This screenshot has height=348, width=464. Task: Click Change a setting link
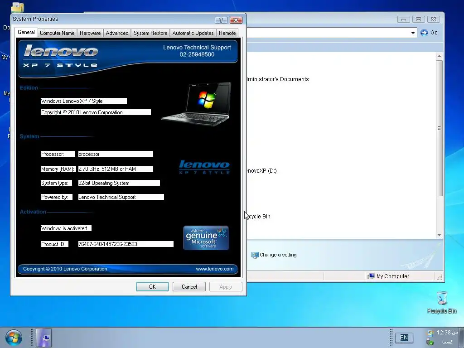pyautogui.click(x=278, y=255)
